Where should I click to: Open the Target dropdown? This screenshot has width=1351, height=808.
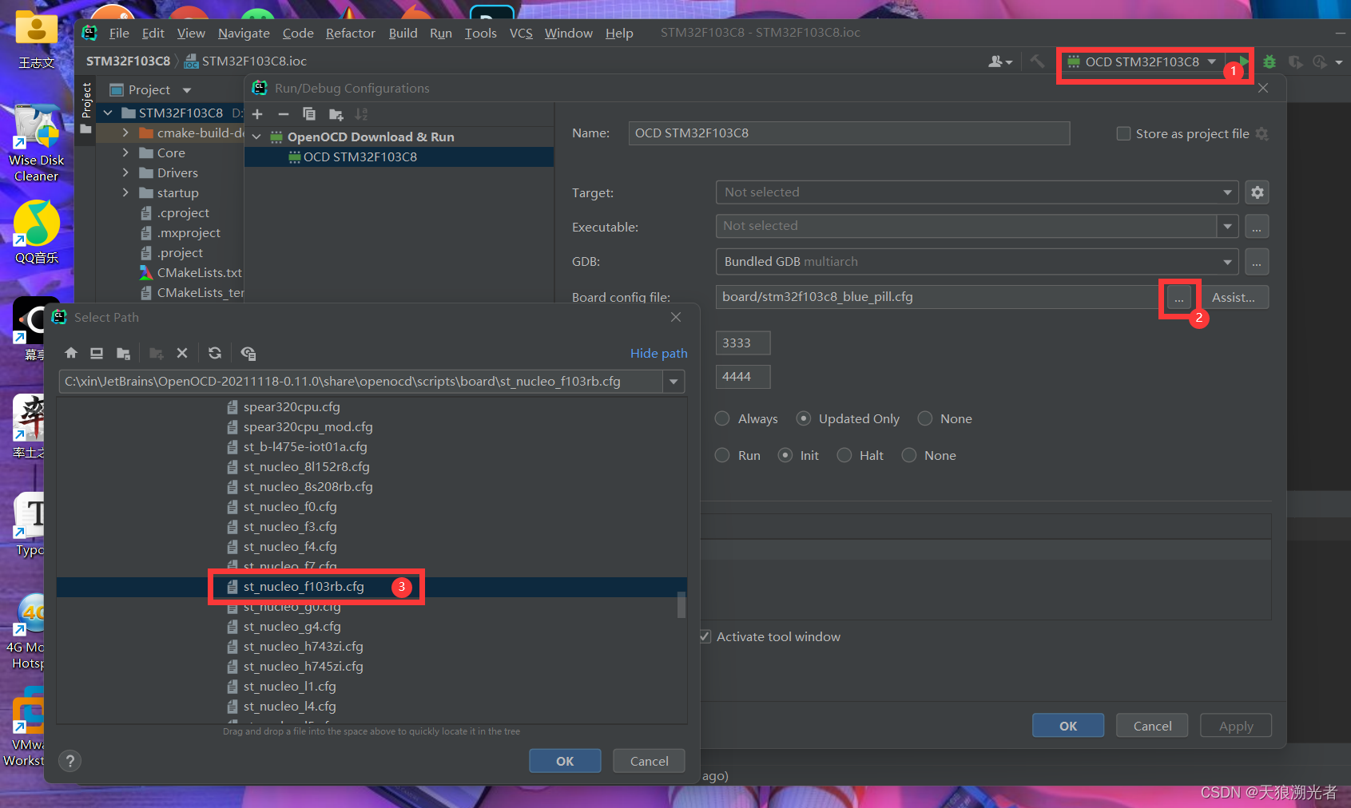[x=977, y=192]
